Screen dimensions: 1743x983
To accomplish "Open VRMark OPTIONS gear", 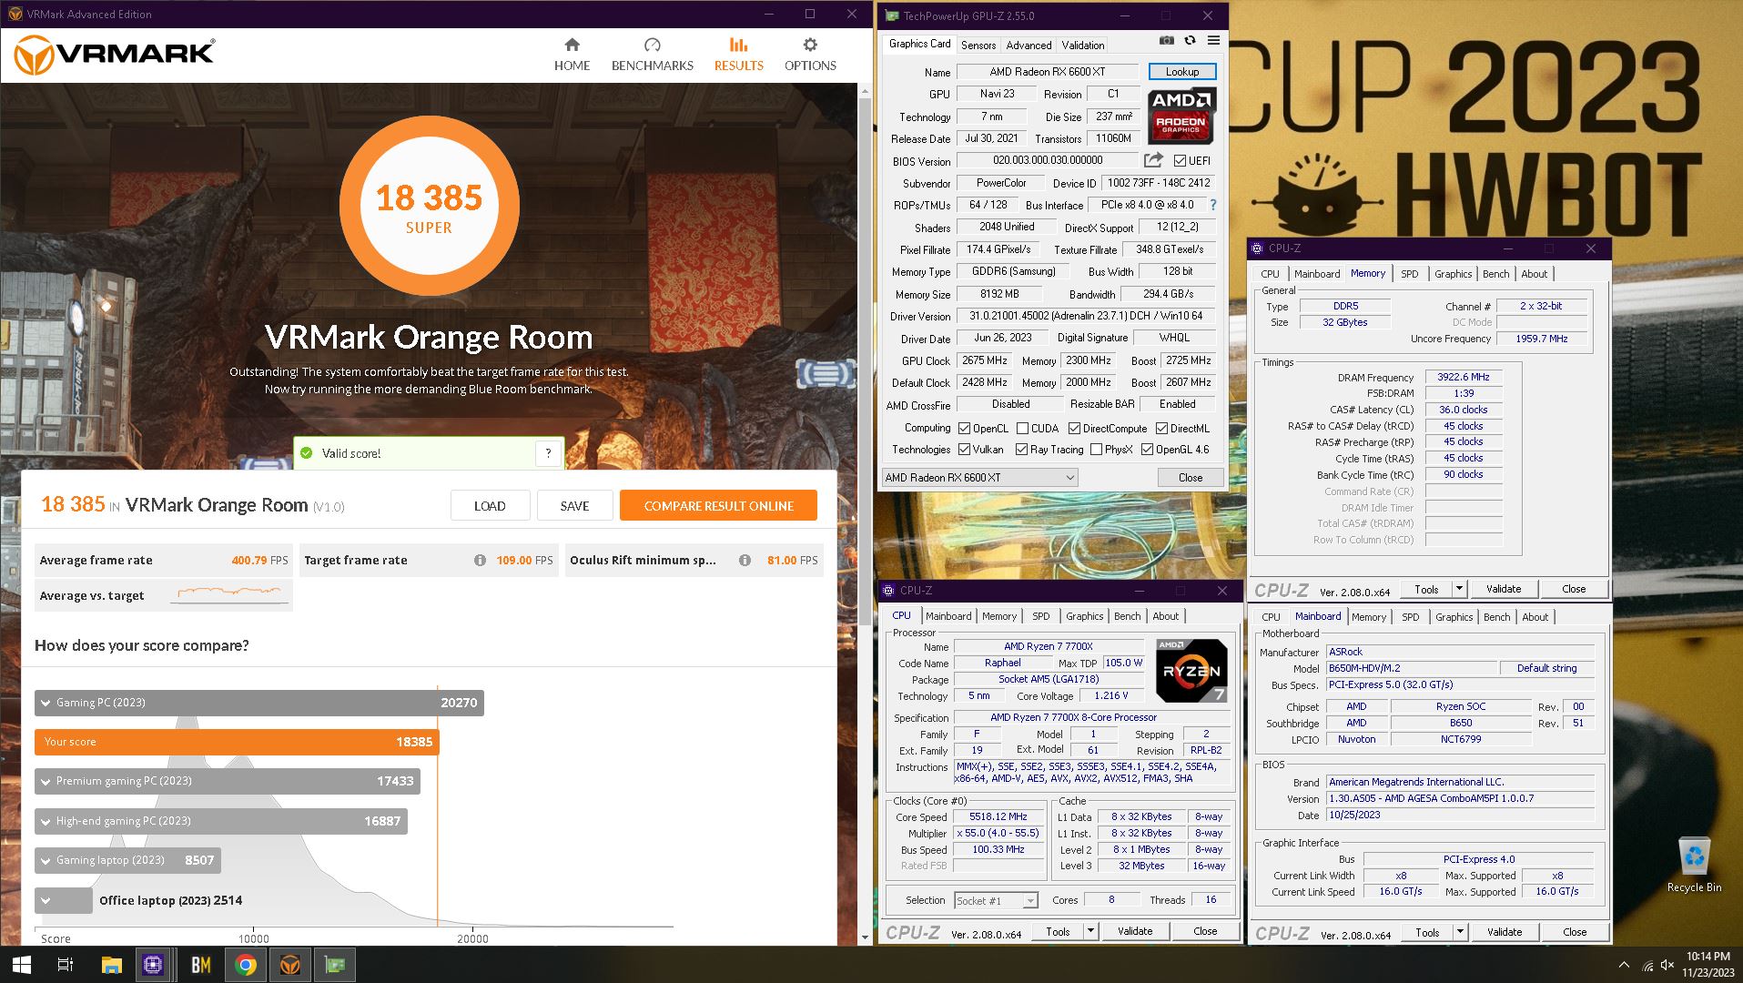I will click(x=810, y=55).
